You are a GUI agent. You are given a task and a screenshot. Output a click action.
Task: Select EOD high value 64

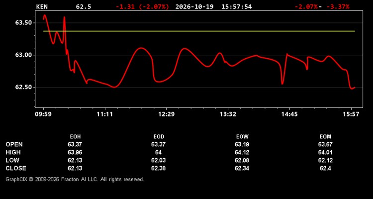click(x=159, y=152)
